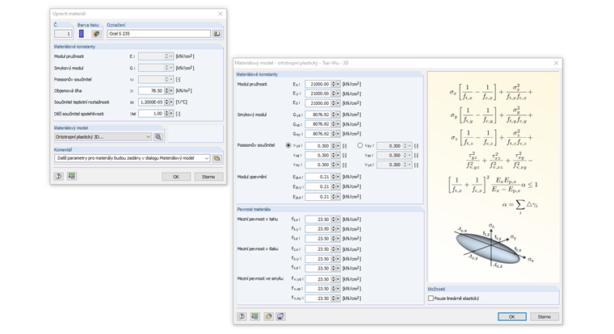Confirm with OK in the Materiálový model dialog
Viewport: 614px width, 334px height.
pos(511,317)
